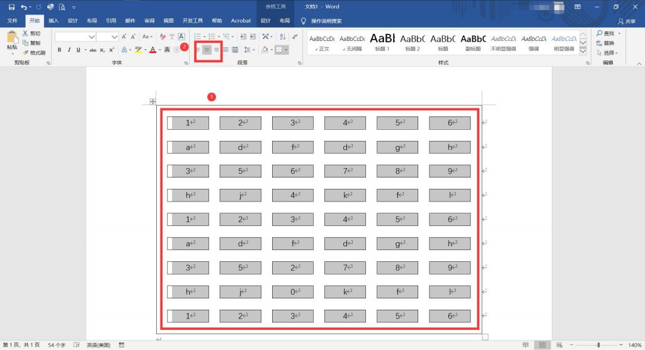Click the table move handle
Image resolution: width=645 pixels, height=350 pixels.
pyautogui.click(x=152, y=101)
